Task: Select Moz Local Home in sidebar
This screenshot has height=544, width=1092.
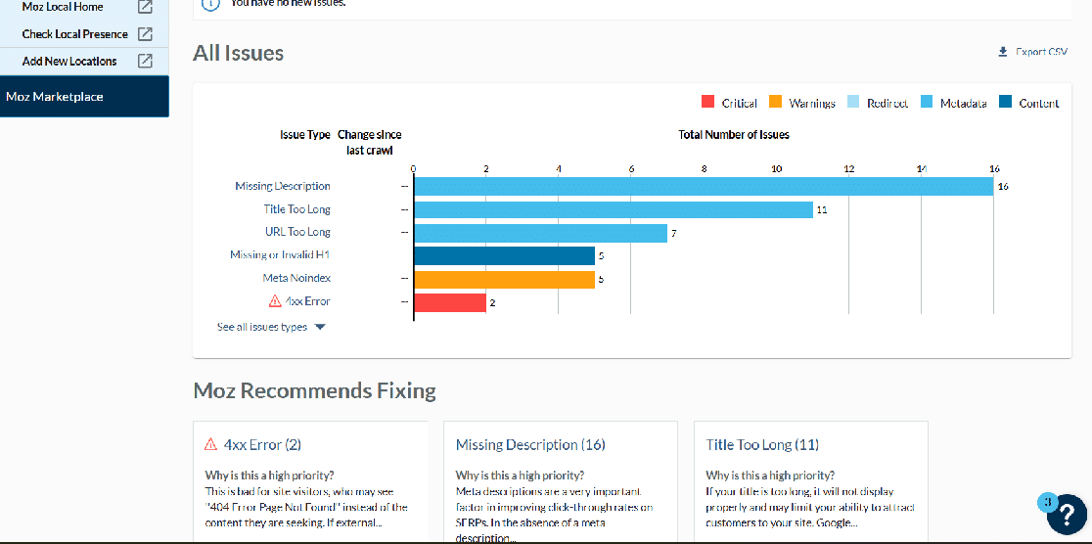Action: click(x=63, y=7)
